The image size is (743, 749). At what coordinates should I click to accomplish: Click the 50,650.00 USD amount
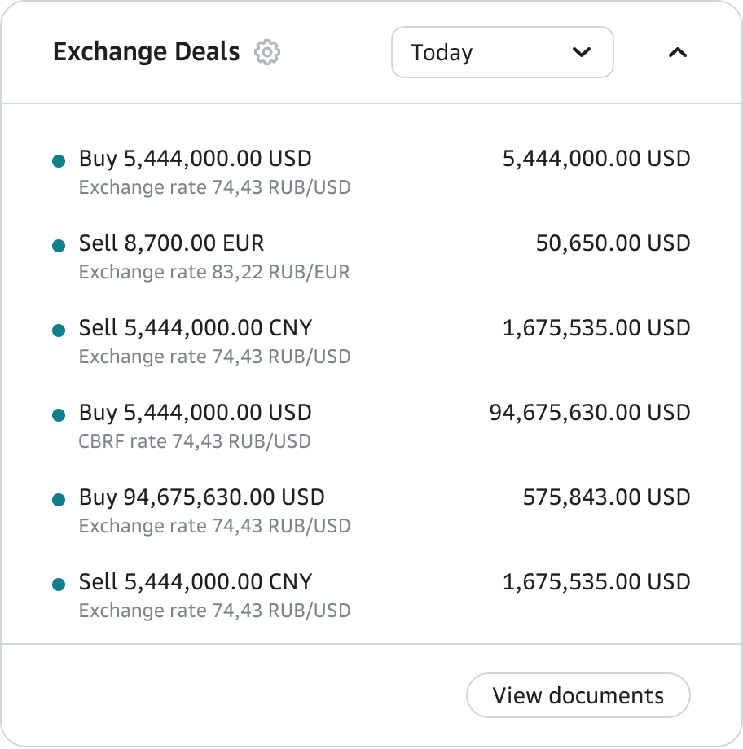[613, 243]
